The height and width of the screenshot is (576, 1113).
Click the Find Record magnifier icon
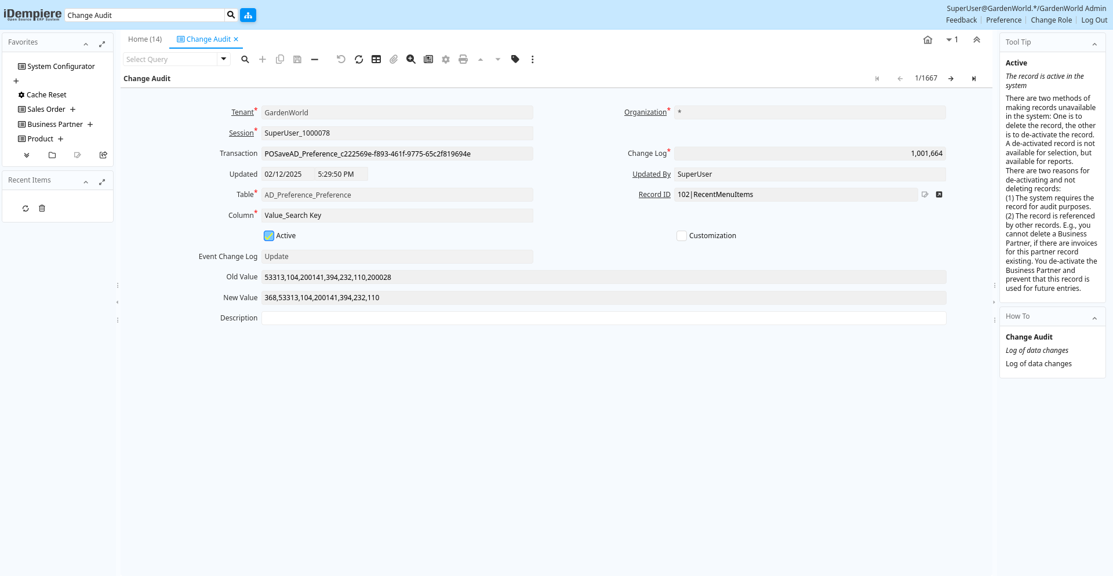245,60
